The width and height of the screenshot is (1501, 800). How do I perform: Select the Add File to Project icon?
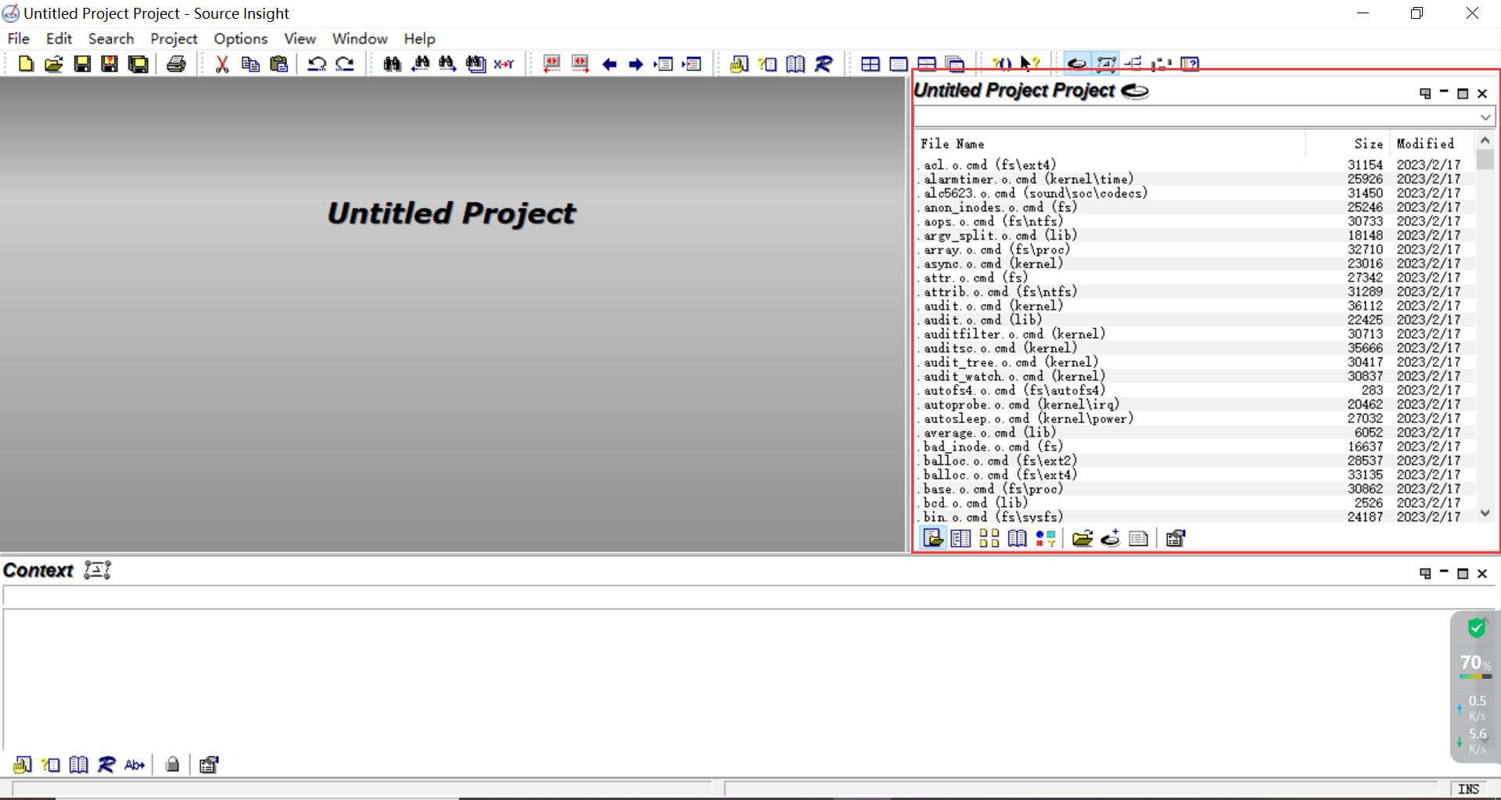pos(1111,538)
